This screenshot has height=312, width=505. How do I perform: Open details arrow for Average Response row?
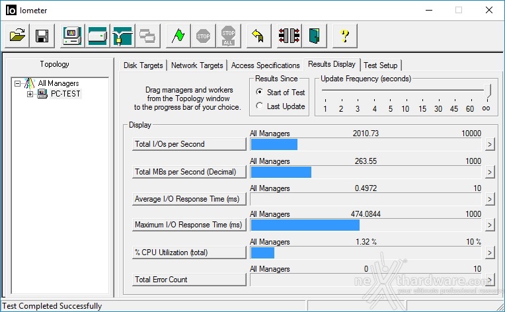(x=490, y=200)
